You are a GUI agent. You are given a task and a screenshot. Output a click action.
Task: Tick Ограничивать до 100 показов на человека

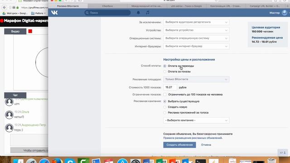pyautogui.click(x=165, y=95)
